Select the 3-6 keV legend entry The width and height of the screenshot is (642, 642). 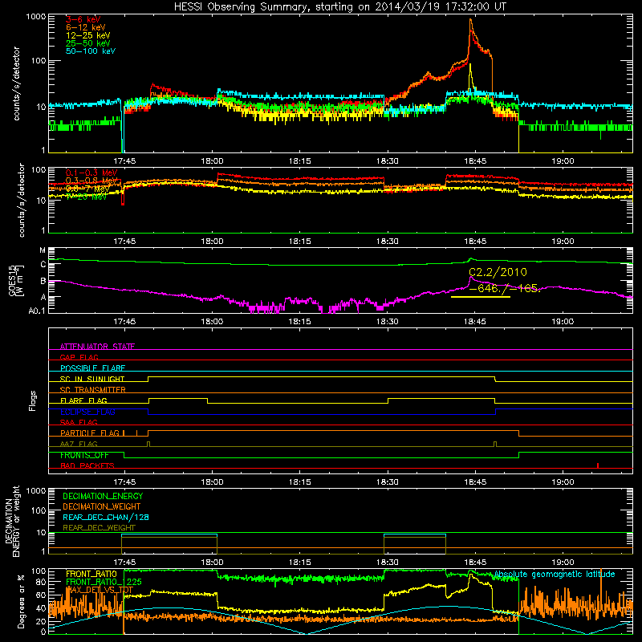(83, 19)
